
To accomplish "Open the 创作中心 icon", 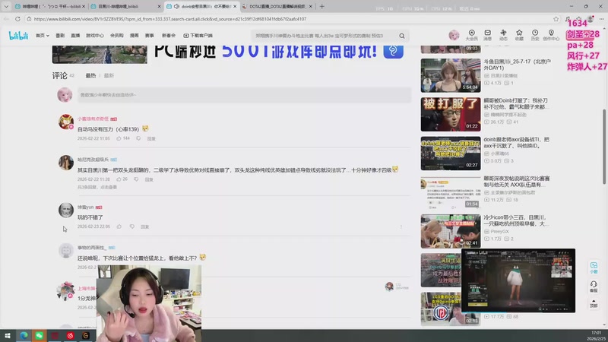I will tap(551, 35).
